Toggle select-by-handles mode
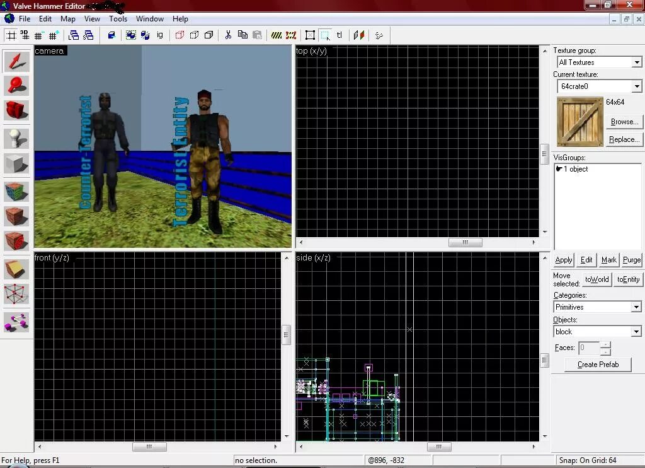645x468 pixels. (310, 35)
